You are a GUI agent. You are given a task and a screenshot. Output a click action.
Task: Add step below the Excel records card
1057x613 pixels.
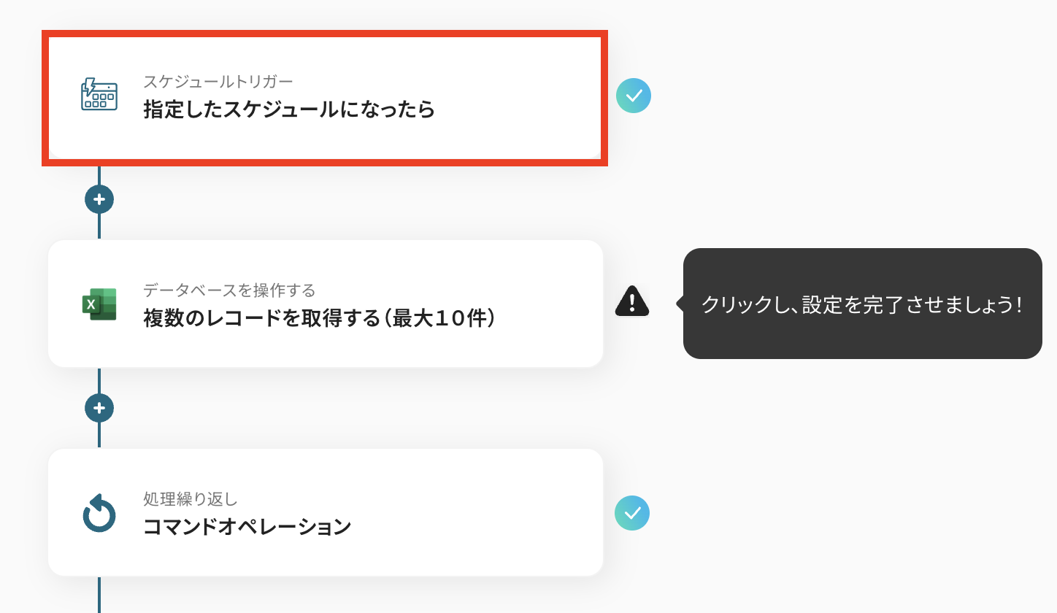coord(99,407)
